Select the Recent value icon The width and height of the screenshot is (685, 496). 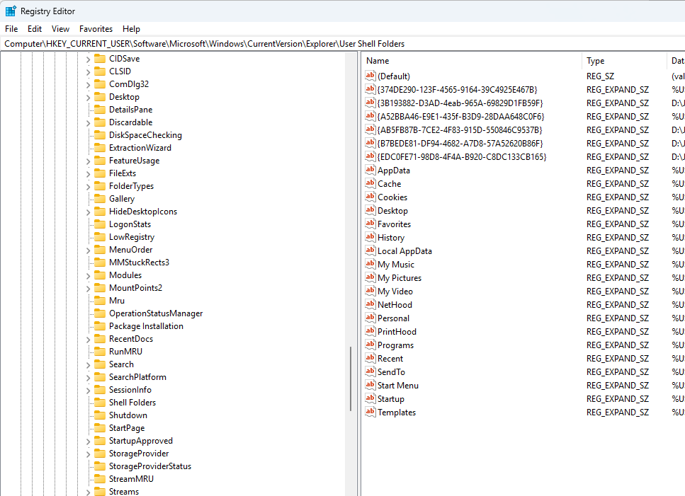pos(370,358)
